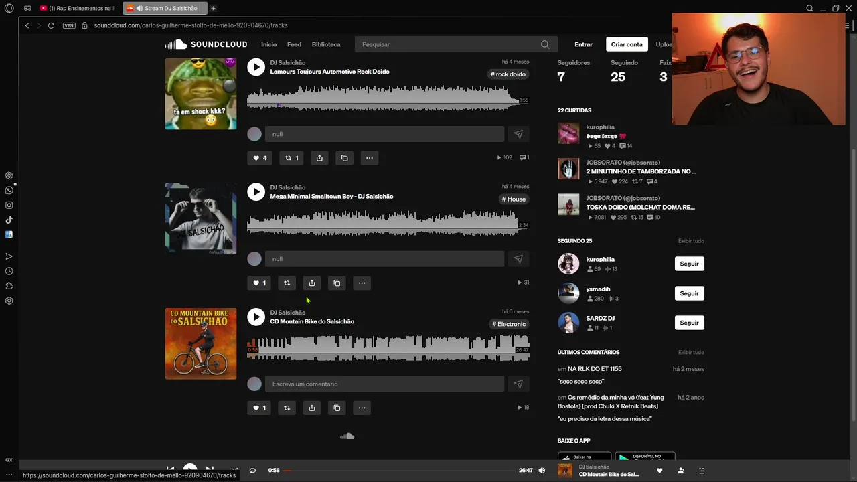Viewport: 857px width, 482px height.
Task: Click Exibir tudo beside Seguindo 25
Action: [x=691, y=241]
